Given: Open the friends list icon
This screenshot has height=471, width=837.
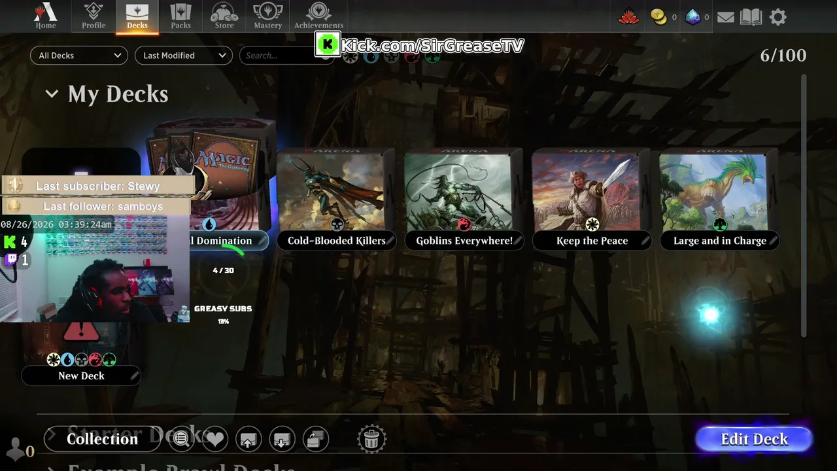Looking at the screenshot, I should (16, 449).
